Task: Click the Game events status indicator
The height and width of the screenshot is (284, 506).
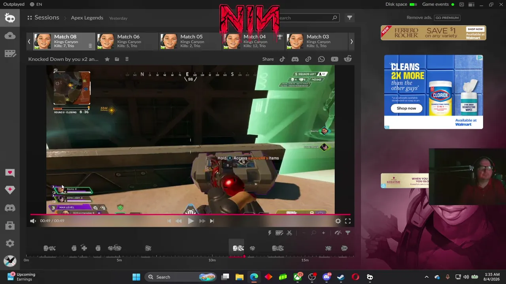Action: click(x=438, y=4)
